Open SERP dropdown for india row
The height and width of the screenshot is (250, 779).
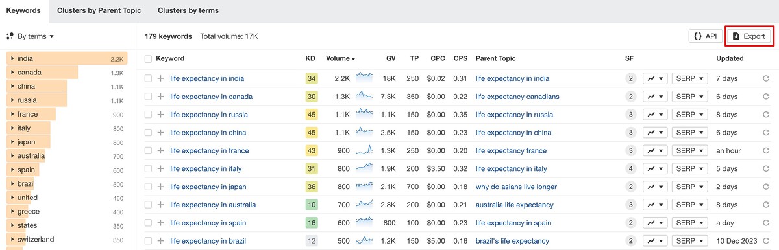pos(689,78)
